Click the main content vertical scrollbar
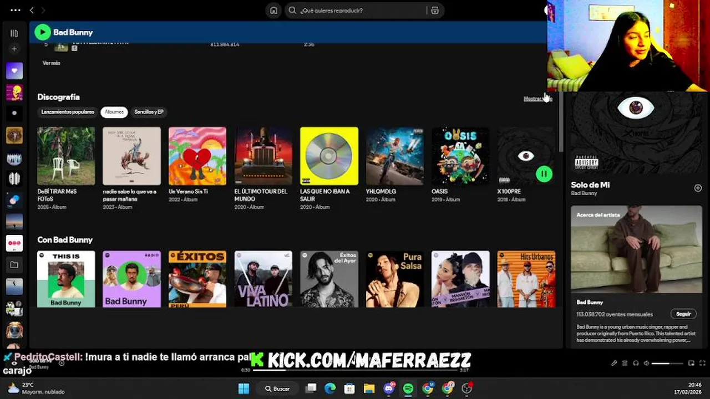This screenshot has width=710, height=399. [561, 122]
